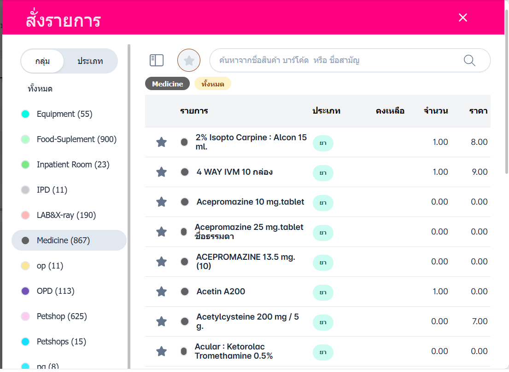Click the yellow ทั้งหมด filter chip
Screen dimensions: 509x372
tap(213, 84)
